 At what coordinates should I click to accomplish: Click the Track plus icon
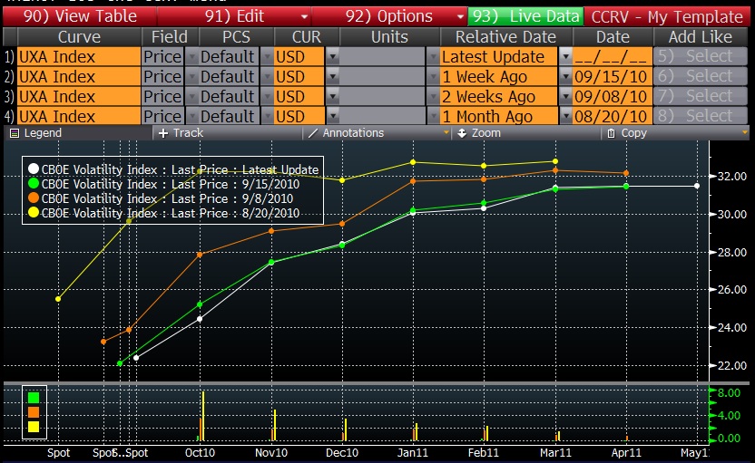(x=163, y=133)
